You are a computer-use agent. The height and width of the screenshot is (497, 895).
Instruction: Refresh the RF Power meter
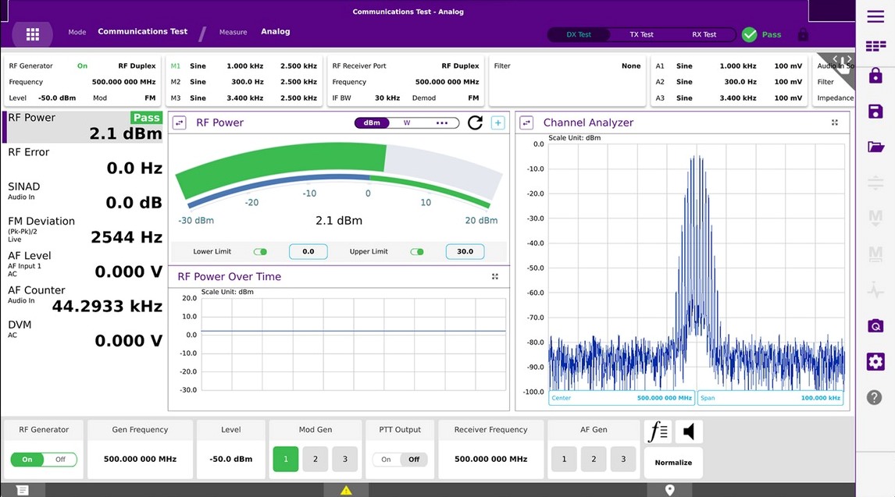(475, 122)
